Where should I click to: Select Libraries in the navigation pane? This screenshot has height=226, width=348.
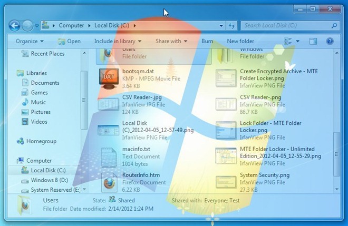pos(32,73)
